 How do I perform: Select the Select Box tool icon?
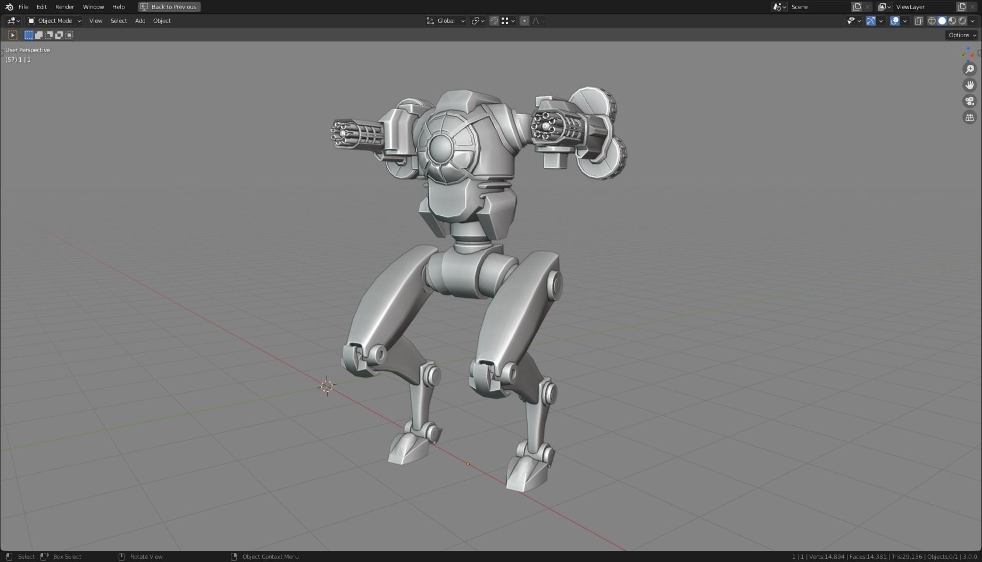[x=13, y=35]
